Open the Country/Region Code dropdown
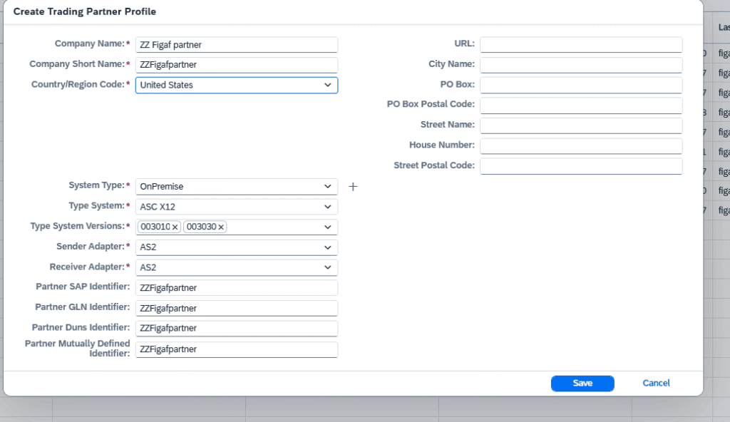 [x=328, y=86]
